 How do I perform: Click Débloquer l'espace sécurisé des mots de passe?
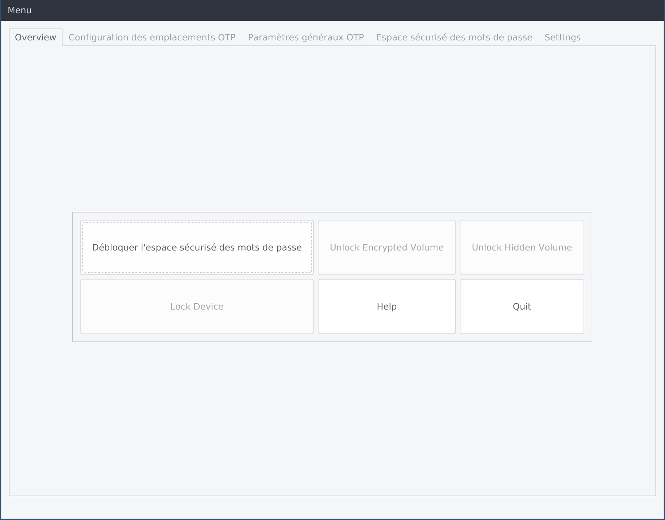click(x=197, y=247)
